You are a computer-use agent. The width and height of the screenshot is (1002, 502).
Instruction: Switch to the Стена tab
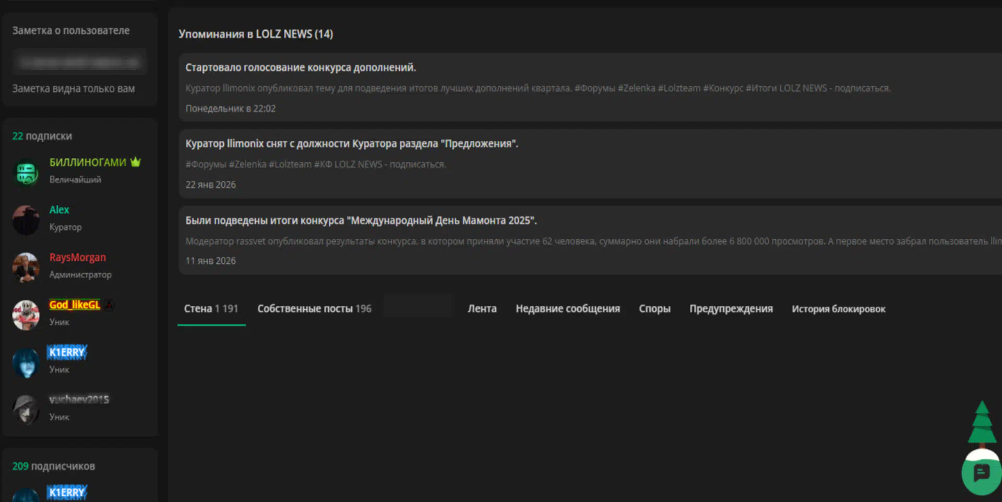[x=211, y=309]
